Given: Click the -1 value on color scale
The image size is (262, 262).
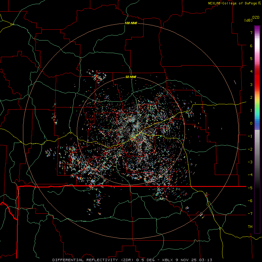Looking at the screenshot, I should pos(250,136).
